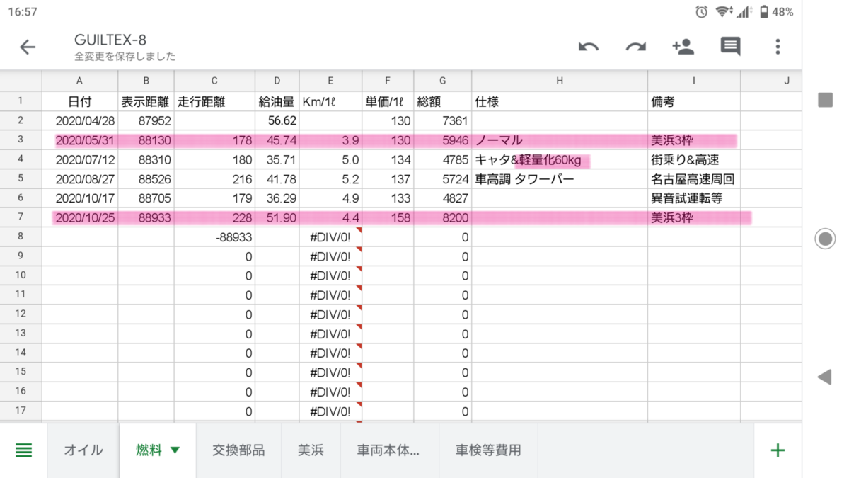Screen dimensions: 849x478
Task: Select the cell containing 3.9
Action: 330,140
